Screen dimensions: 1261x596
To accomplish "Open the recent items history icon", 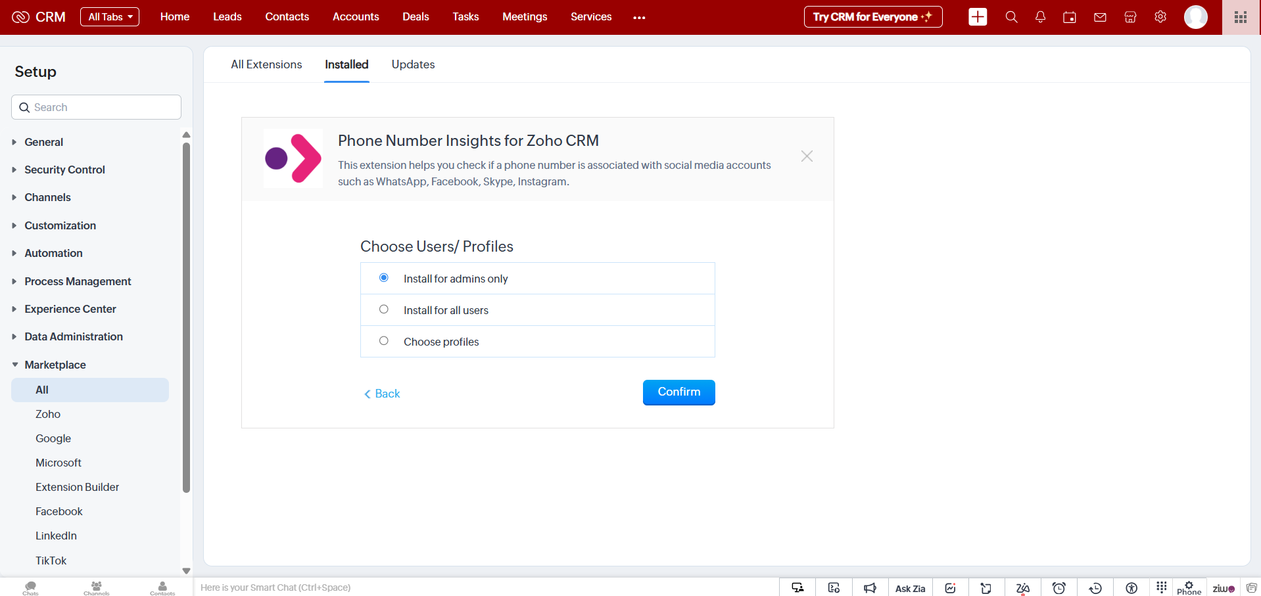I will tap(1095, 588).
